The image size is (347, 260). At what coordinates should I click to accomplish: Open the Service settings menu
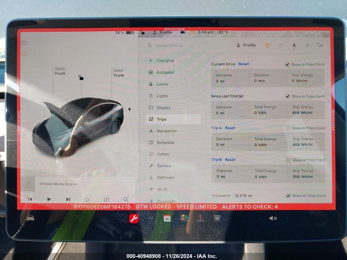[160, 166]
